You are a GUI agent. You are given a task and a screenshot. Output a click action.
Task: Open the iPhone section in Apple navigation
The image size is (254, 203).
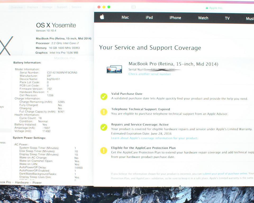[175, 18]
